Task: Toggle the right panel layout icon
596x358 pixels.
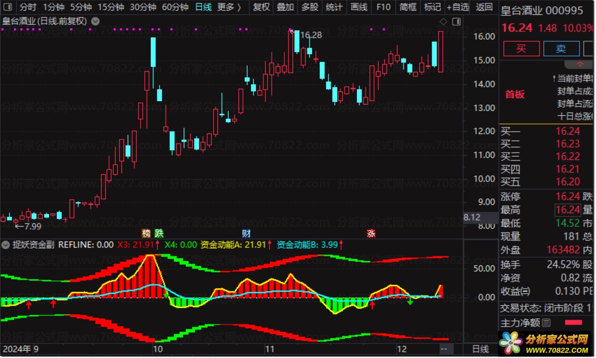Action: click(456, 21)
